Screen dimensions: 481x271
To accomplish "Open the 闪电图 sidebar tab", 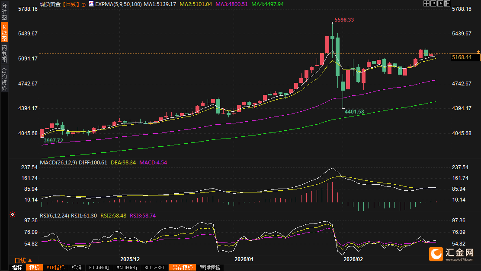I will coord(4,54).
